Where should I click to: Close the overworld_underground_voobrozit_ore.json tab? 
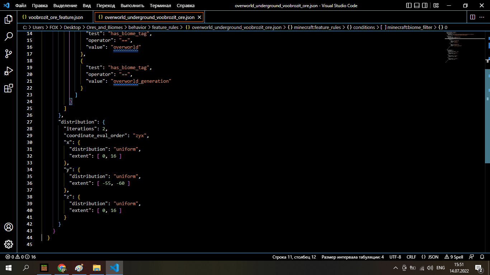(199, 17)
